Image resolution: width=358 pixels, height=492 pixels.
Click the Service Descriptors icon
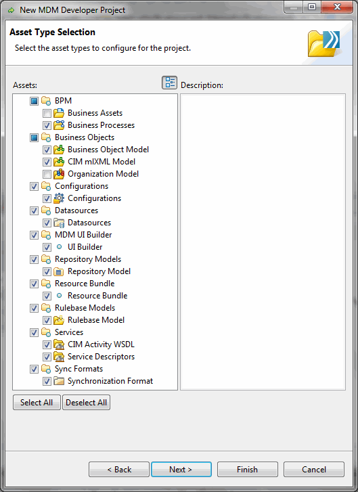[x=59, y=357]
